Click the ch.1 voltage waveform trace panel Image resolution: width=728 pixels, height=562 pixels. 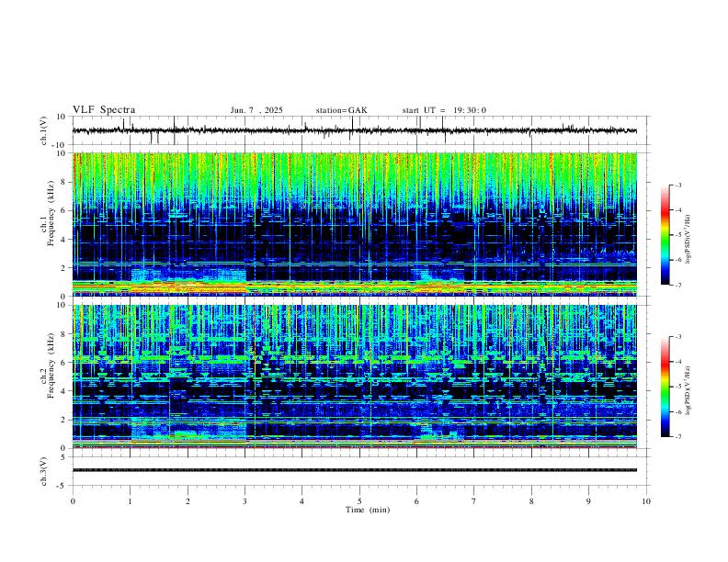(361, 130)
